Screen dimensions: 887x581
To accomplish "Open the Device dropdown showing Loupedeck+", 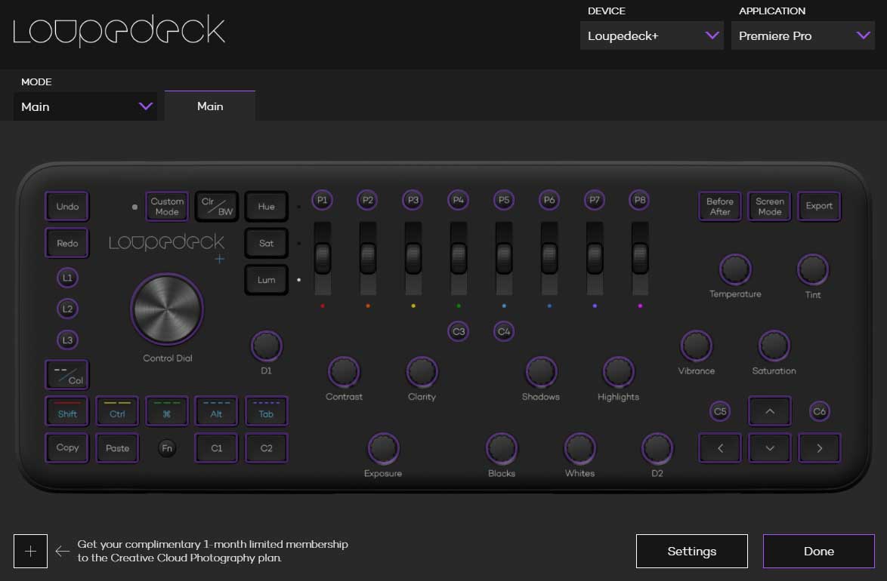I will pos(653,36).
